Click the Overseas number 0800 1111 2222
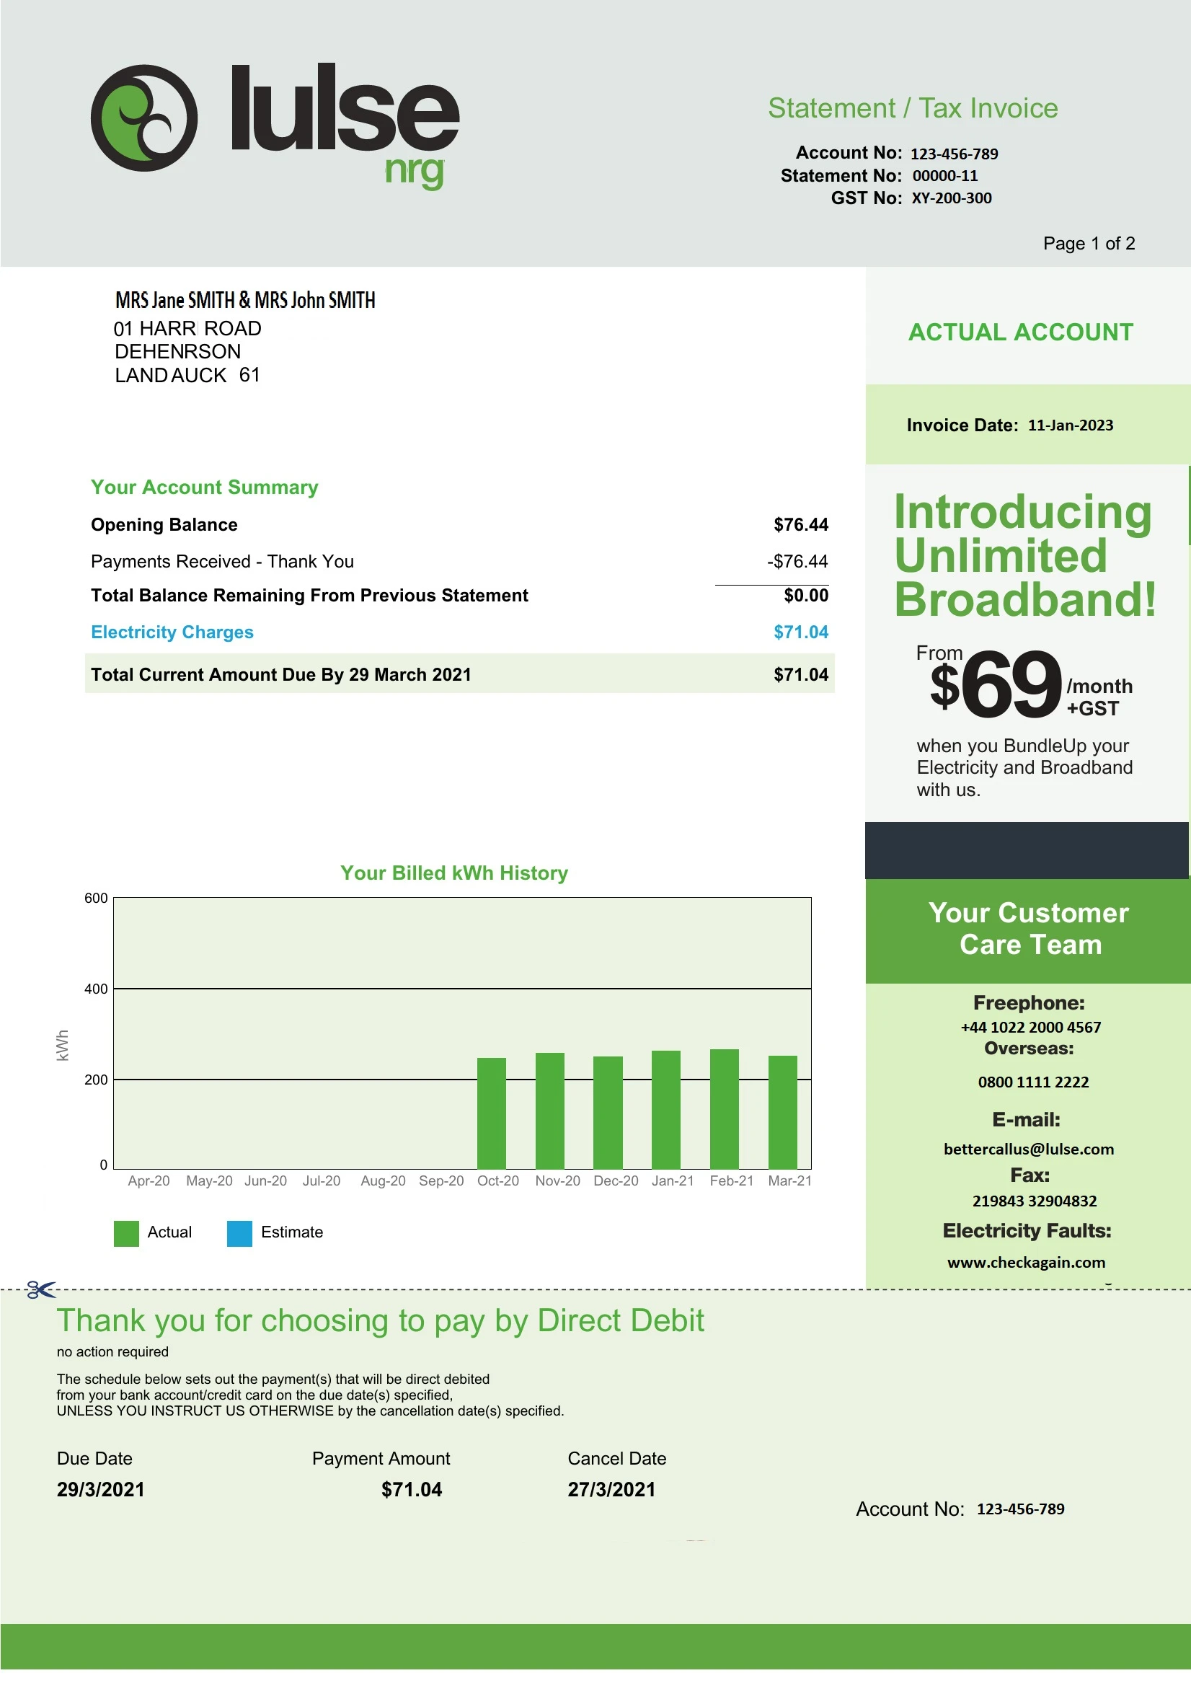Image resolution: width=1191 pixels, height=1686 pixels. (x=1033, y=1082)
